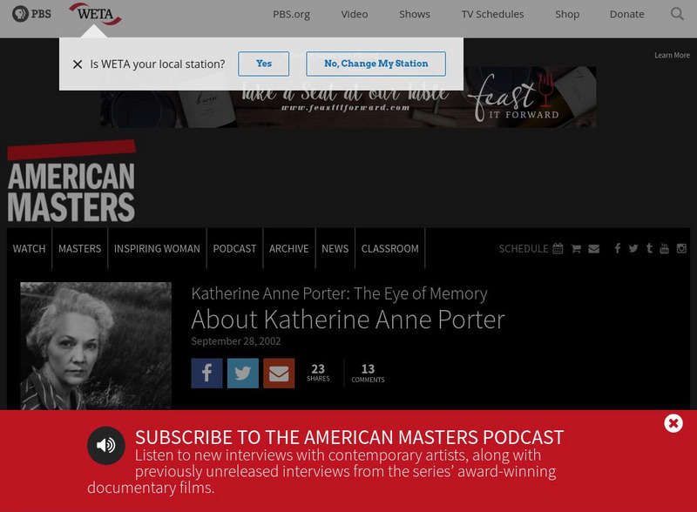This screenshot has height=512, width=697.
Task: Open the Twitter icon in nav bar
Action: [x=633, y=248]
